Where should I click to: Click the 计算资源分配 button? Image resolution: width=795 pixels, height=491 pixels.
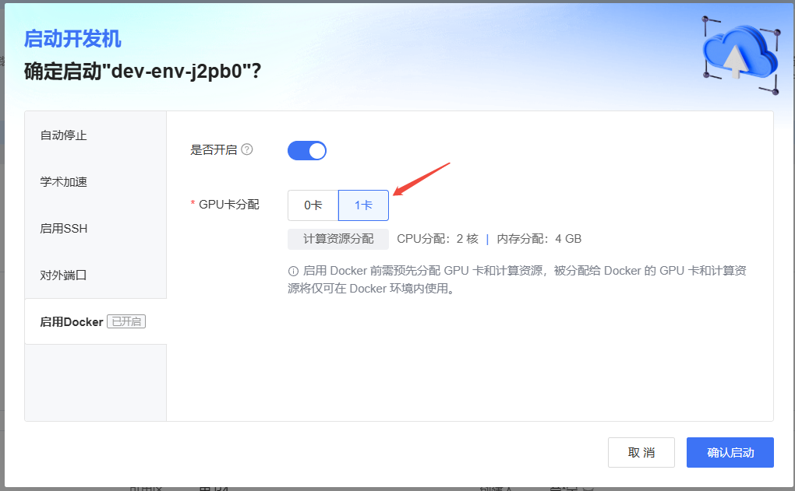338,239
